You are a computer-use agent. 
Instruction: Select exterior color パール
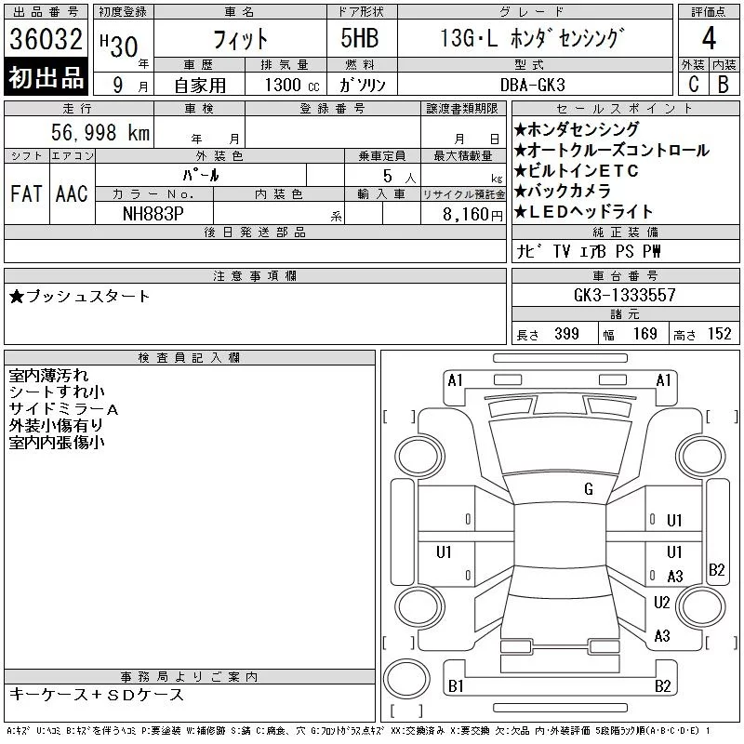[201, 175]
